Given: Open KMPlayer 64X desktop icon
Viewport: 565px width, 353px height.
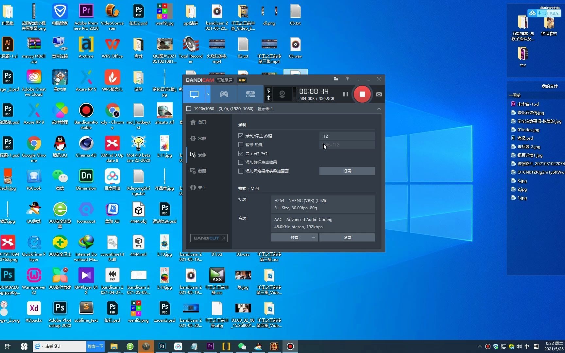Looking at the screenshot, I should click(x=86, y=281).
